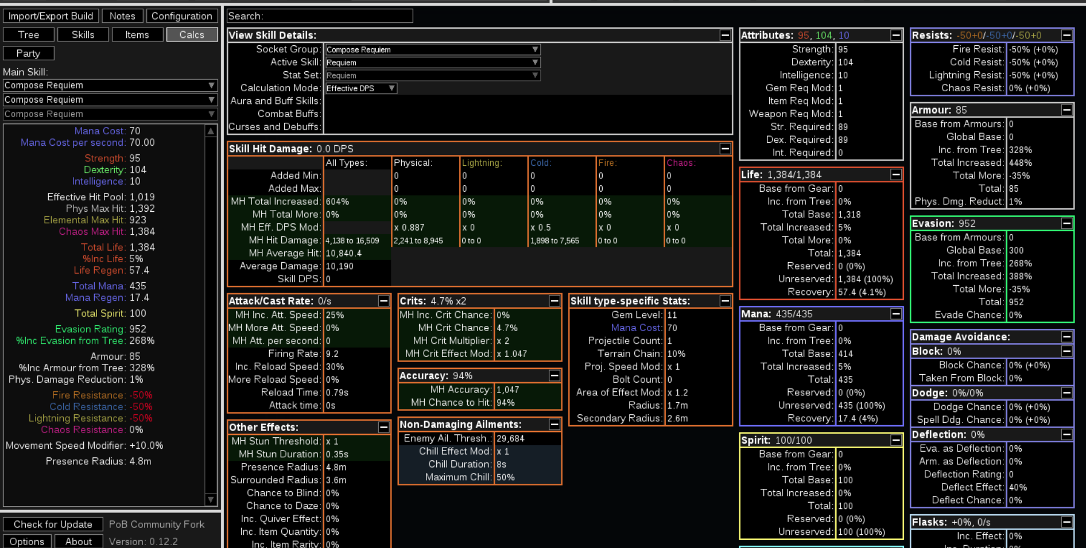Collapse the Resists panel

coord(1066,35)
